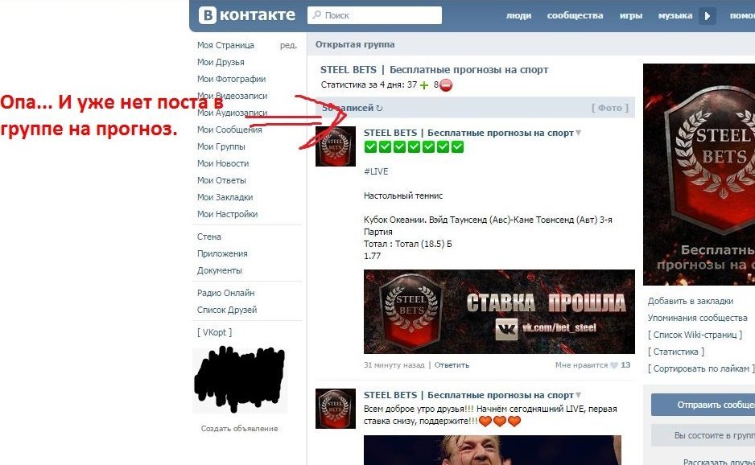
Task: Open the dropdown arrow next to the second post's author
Action: click(578, 396)
